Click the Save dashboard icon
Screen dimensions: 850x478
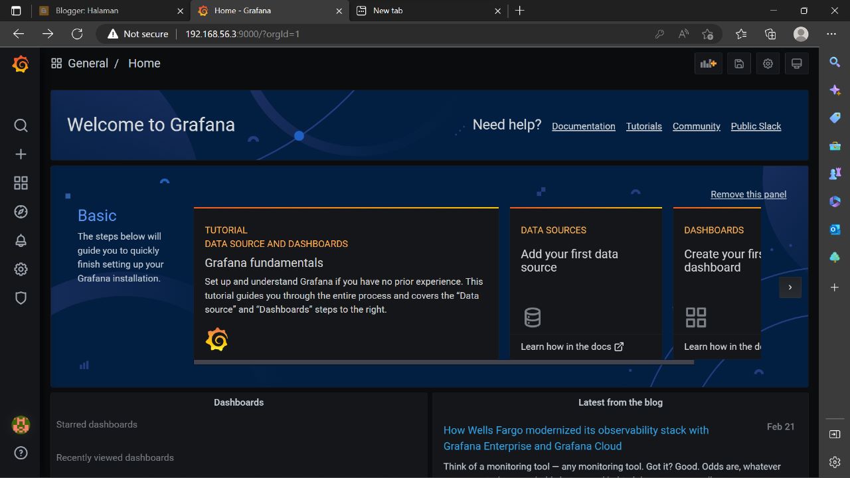tap(738, 64)
